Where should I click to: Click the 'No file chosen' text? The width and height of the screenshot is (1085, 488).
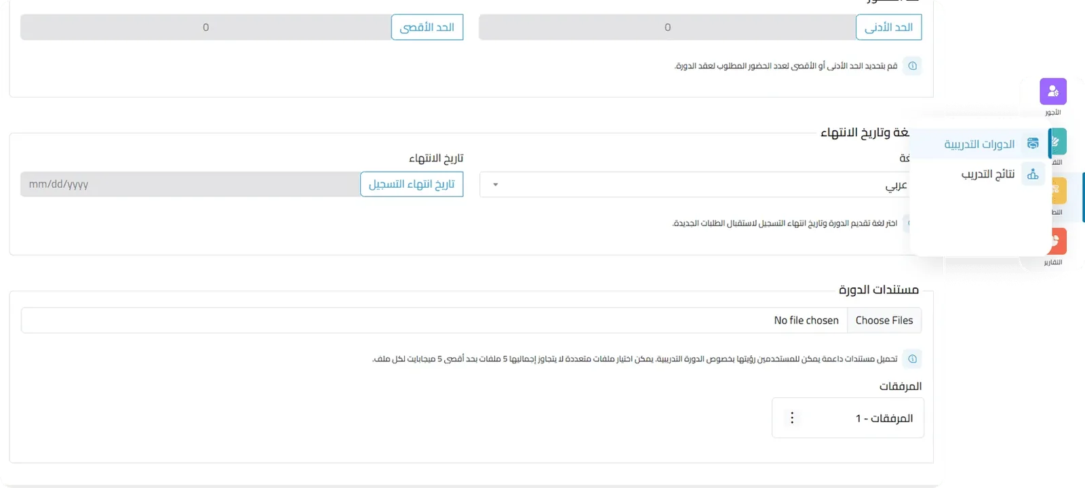point(806,320)
